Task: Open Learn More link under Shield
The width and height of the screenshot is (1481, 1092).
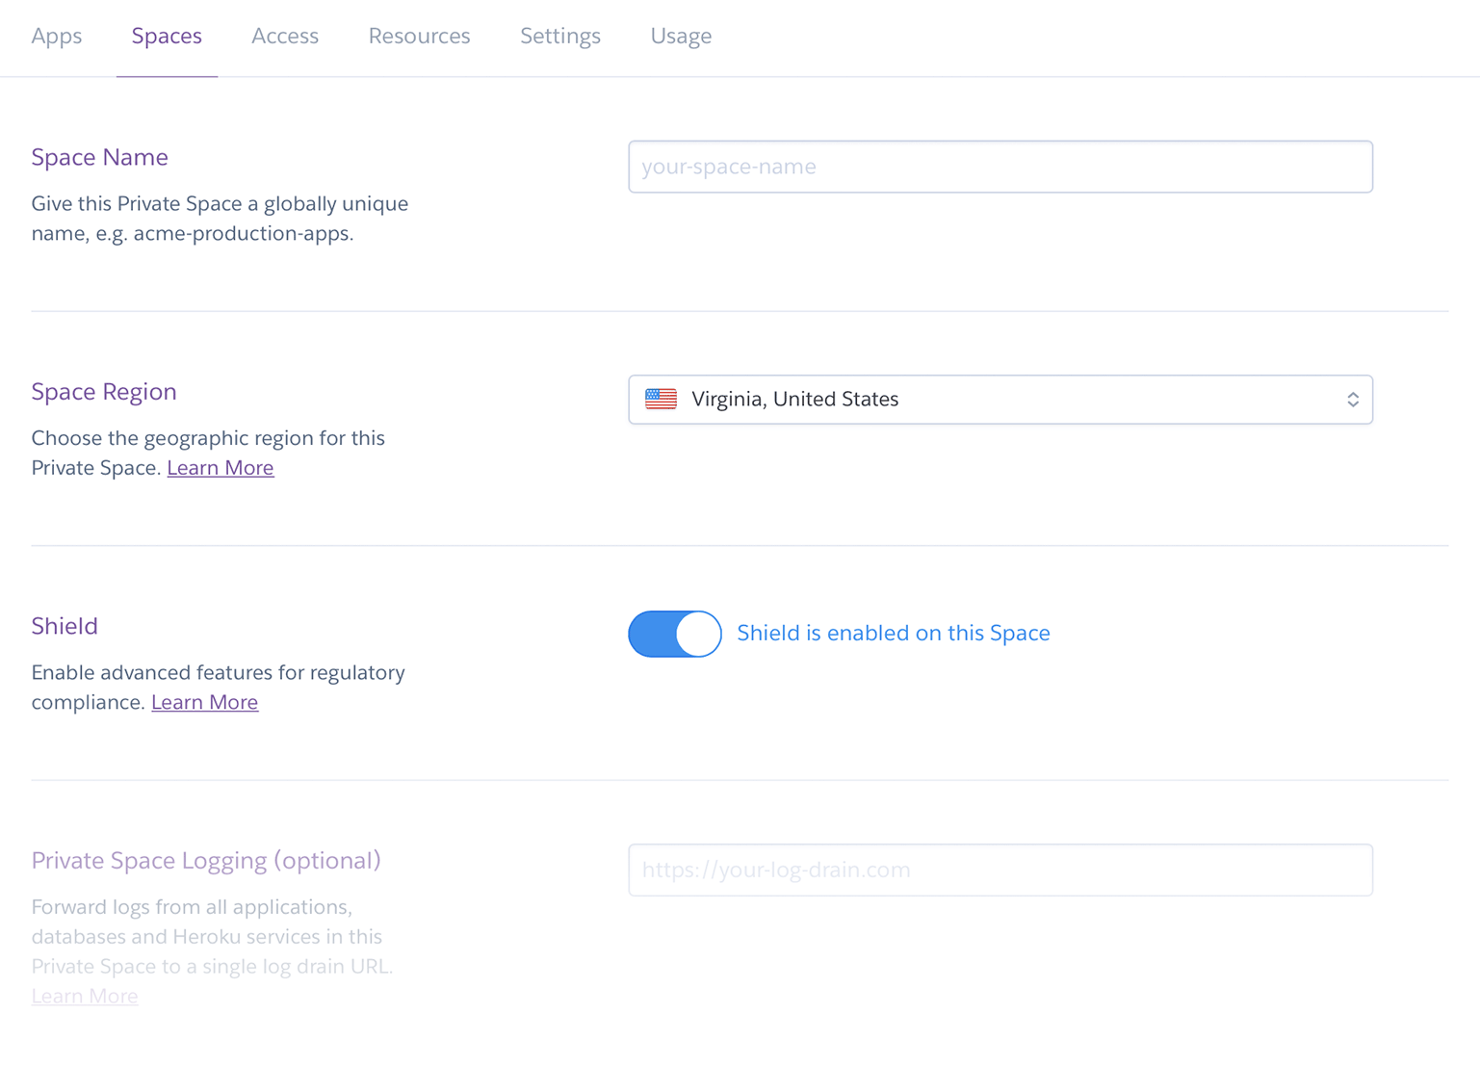Action: click(205, 702)
